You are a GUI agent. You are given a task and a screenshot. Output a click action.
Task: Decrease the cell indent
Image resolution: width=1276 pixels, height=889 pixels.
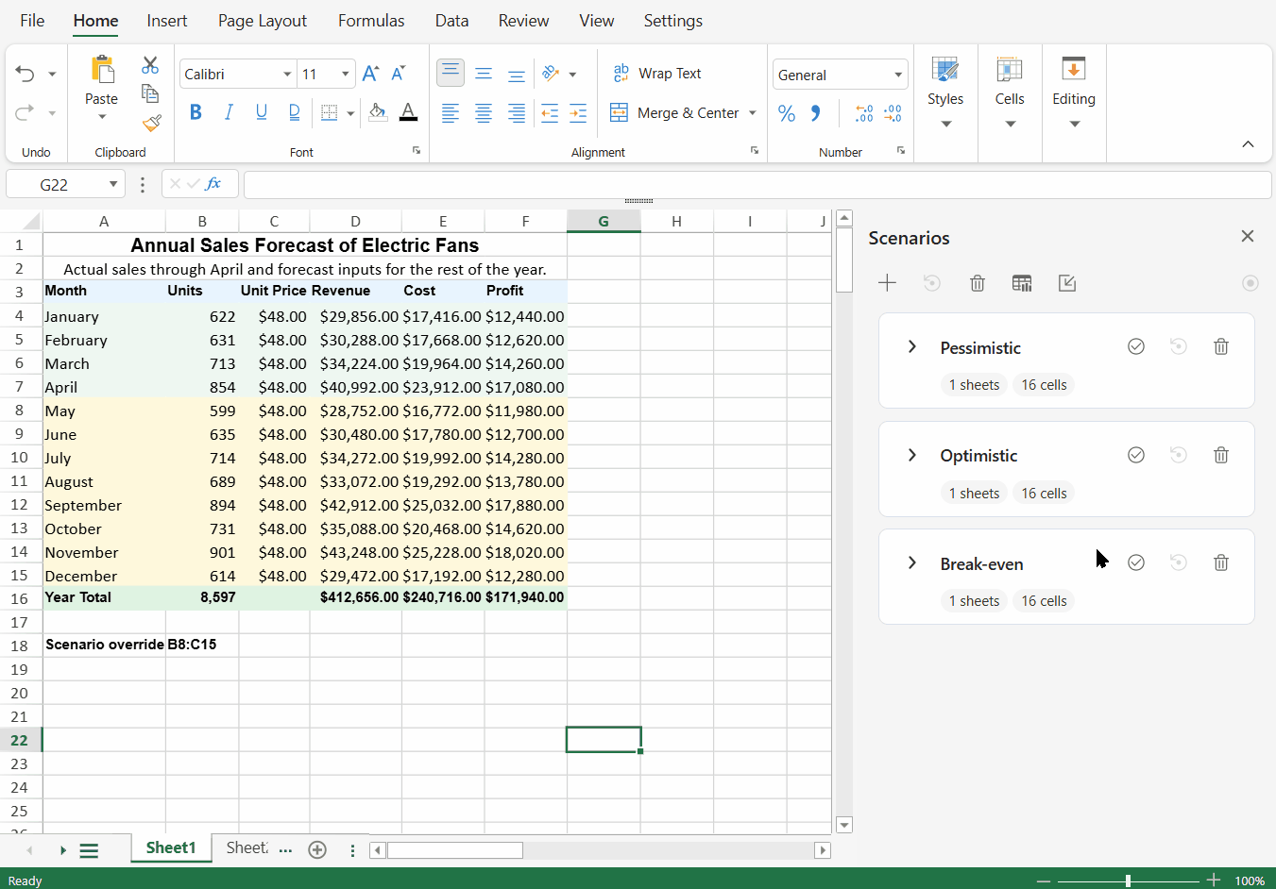(550, 113)
